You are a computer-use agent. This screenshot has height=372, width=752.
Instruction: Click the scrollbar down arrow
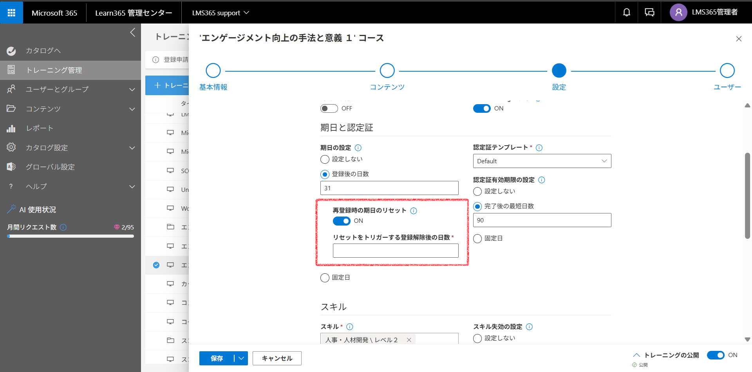pos(747,339)
